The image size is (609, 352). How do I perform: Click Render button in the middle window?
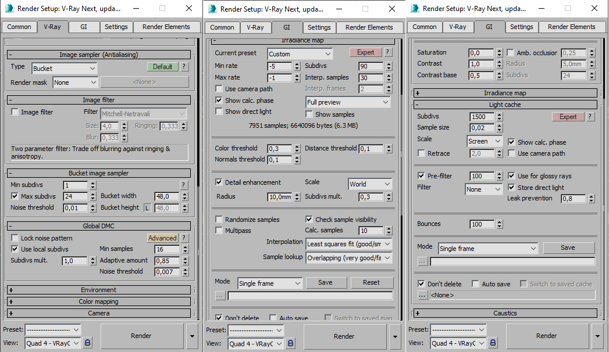[x=344, y=336]
